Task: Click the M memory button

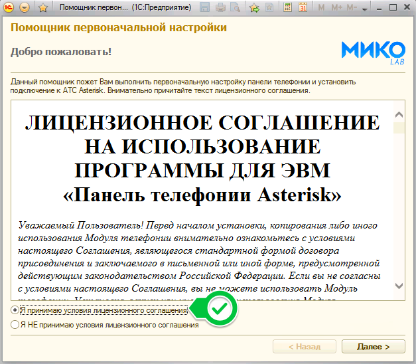Action: tap(321, 8)
